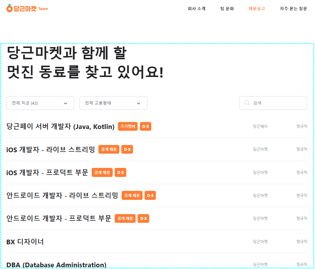
Task: Click 공개 채용 badge on 안드로이드 라이브 스트리밍 row
Action: [132, 196]
